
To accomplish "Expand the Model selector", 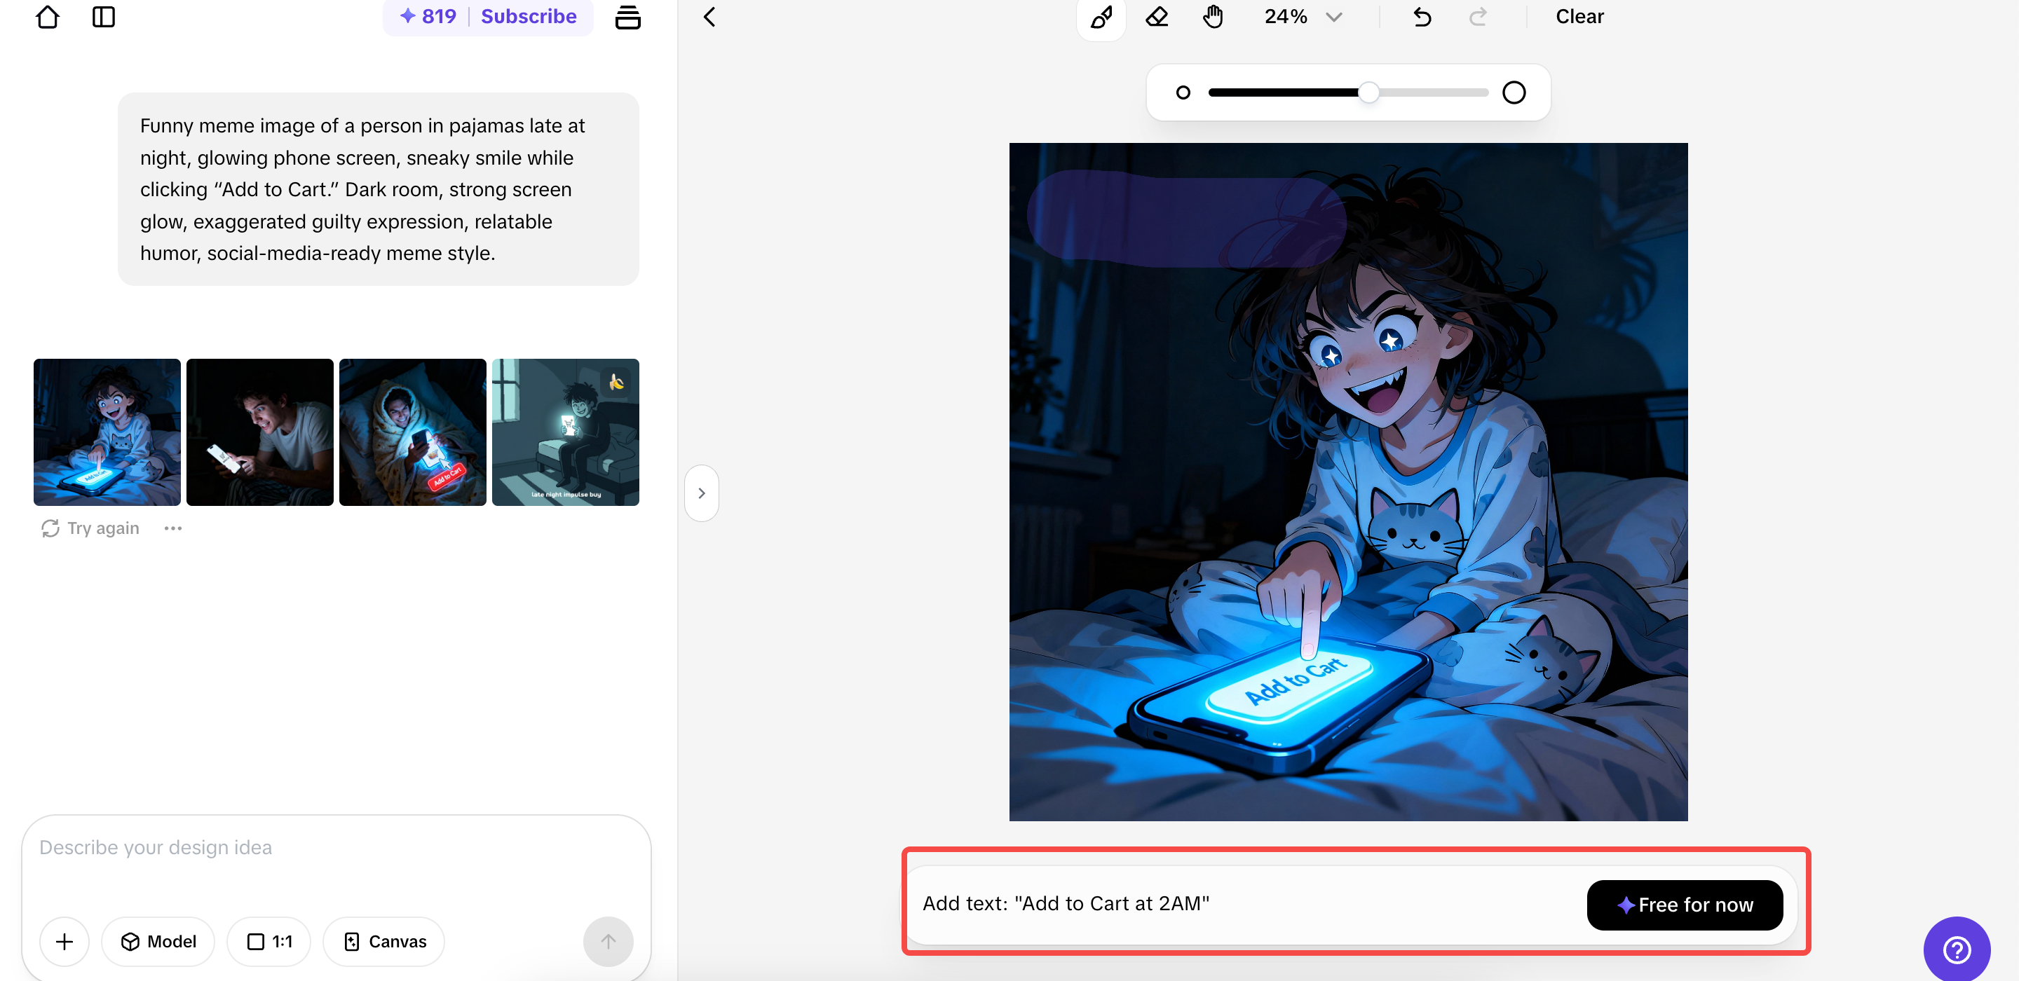I will [158, 941].
